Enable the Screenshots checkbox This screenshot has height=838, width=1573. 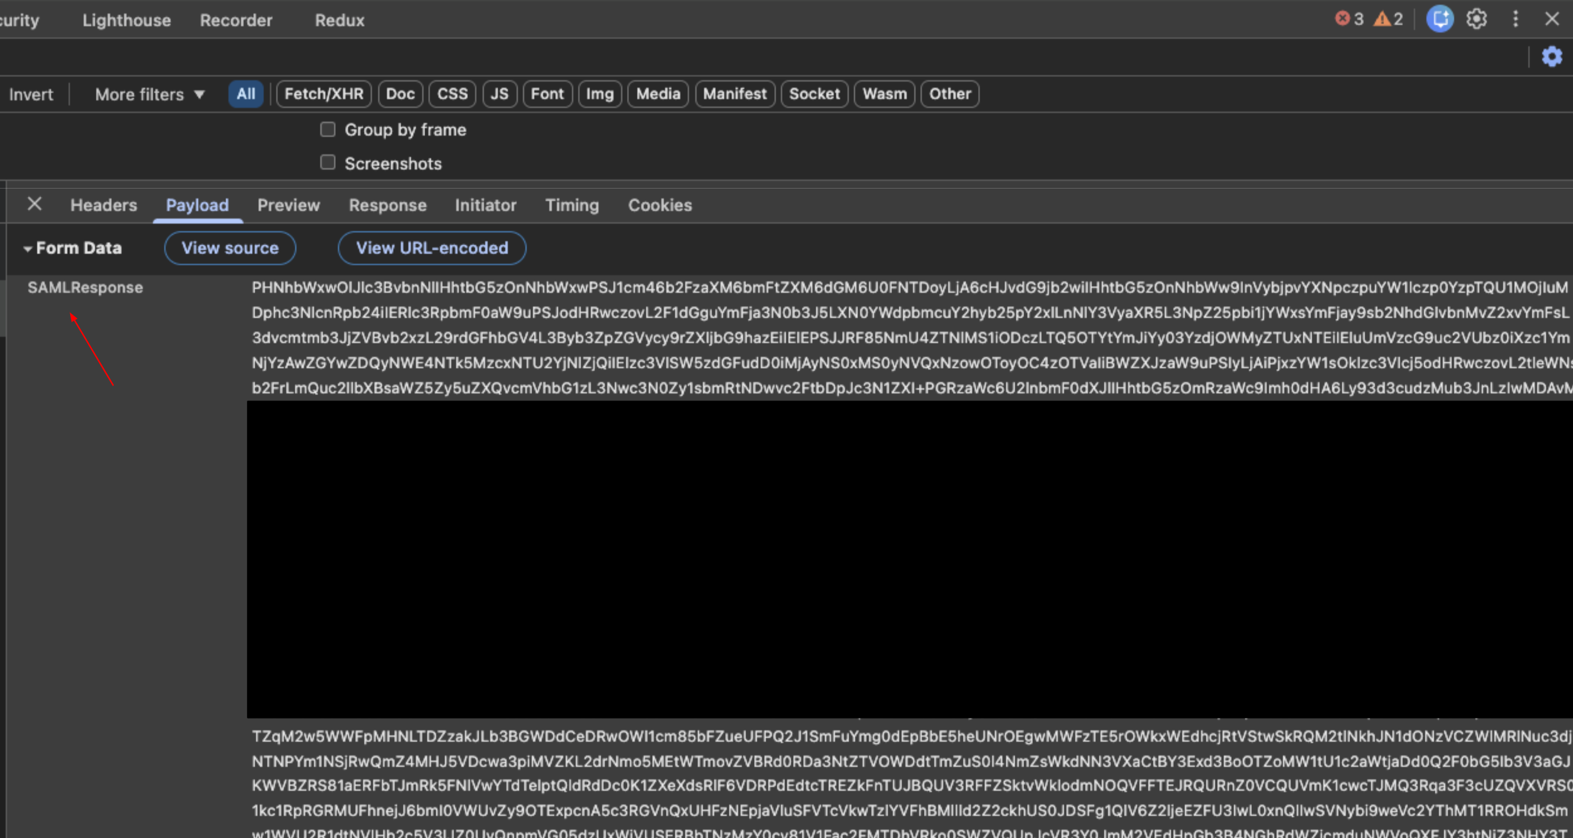coord(328,161)
